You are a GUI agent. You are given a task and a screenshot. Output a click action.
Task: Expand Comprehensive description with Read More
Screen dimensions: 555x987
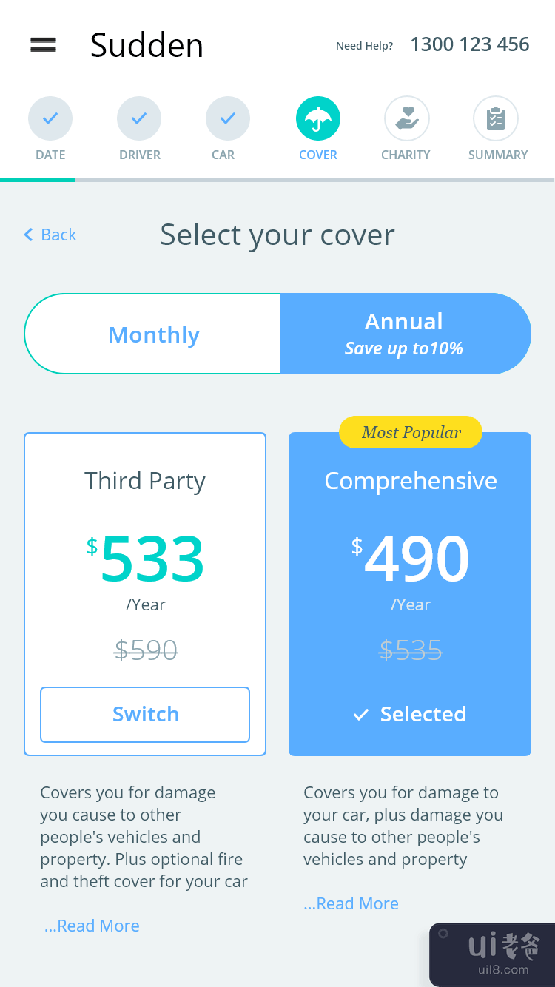point(351,903)
